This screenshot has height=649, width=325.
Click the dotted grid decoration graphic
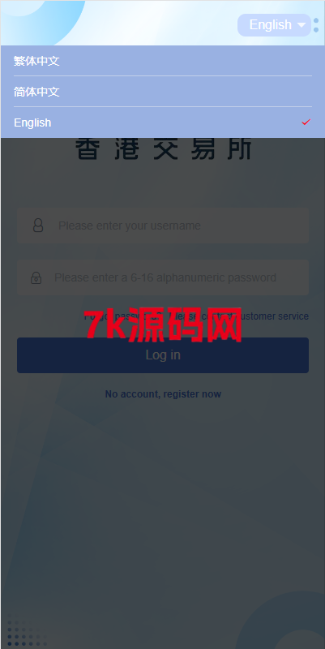point(27,630)
